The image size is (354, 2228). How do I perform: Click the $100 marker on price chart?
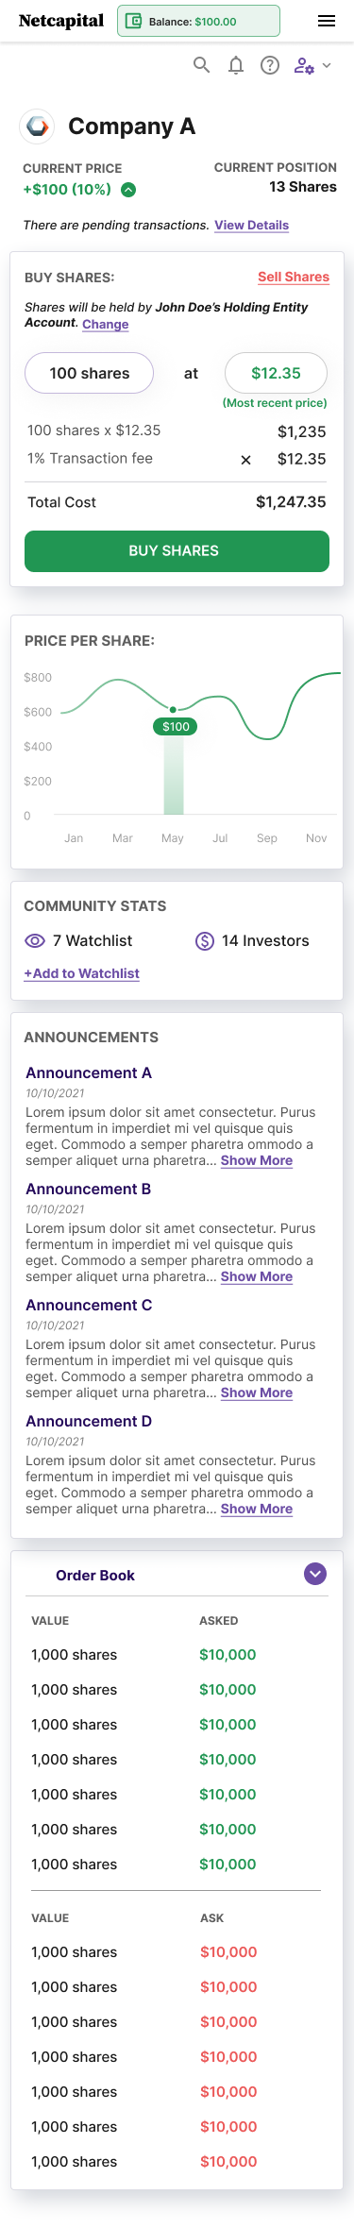[176, 727]
